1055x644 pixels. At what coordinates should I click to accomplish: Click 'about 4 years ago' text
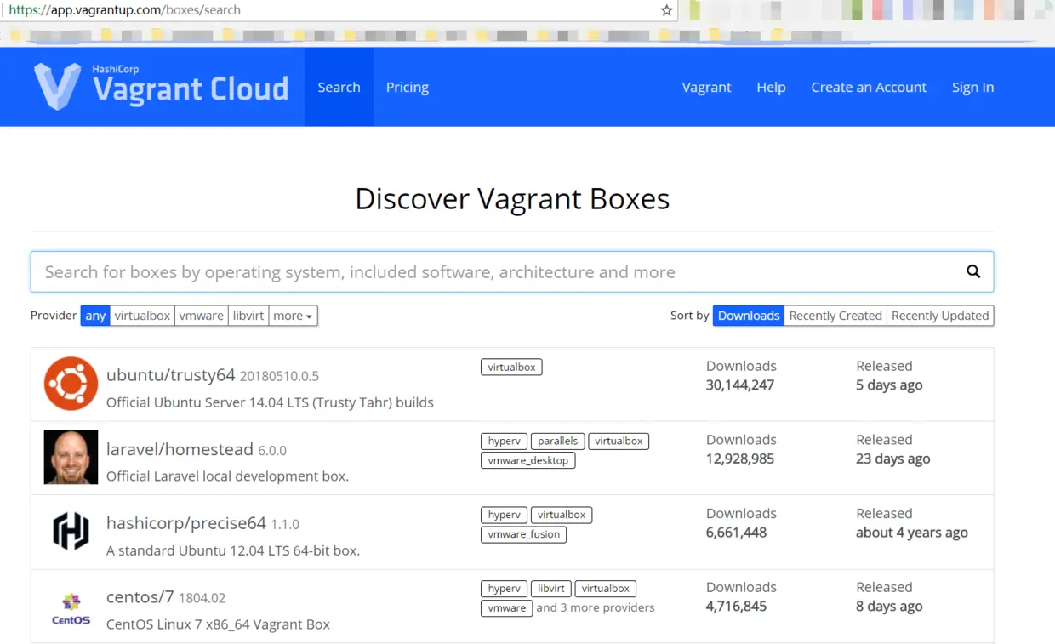tap(912, 533)
